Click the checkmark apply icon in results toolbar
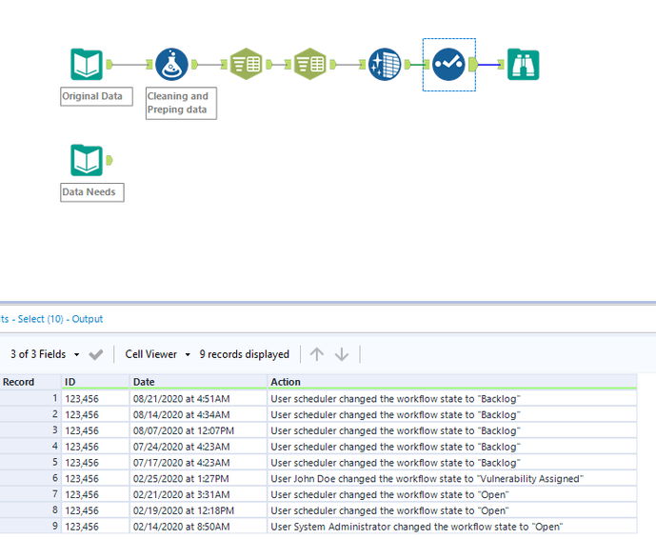This screenshot has height=539, width=656. (96, 354)
